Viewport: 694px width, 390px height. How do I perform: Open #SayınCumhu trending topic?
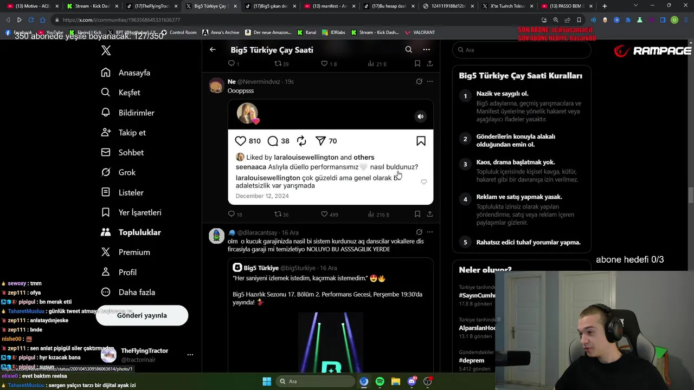click(x=477, y=295)
